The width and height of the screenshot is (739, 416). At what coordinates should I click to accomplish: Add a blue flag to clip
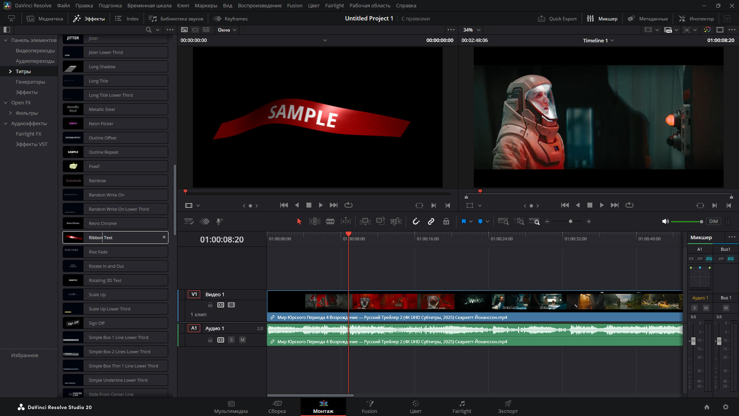point(463,221)
